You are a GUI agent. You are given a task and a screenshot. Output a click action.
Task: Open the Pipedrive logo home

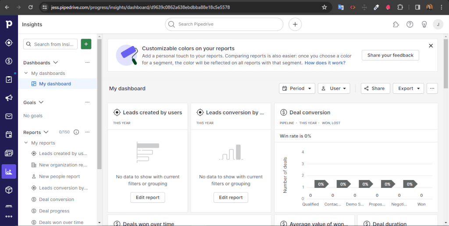9,25
